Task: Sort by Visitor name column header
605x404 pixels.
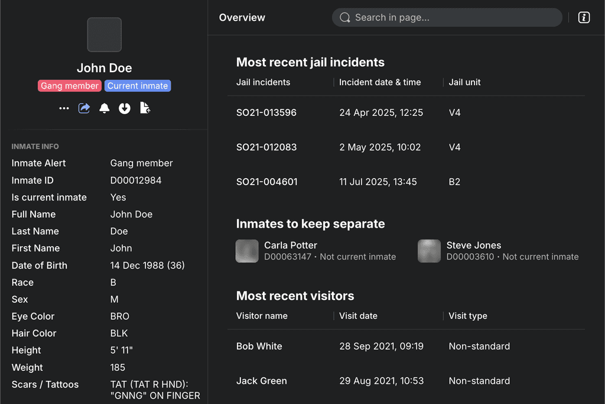Action: [x=262, y=316]
